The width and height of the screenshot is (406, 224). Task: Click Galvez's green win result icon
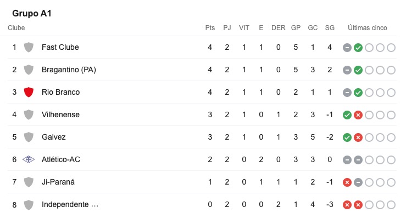pos(347,137)
